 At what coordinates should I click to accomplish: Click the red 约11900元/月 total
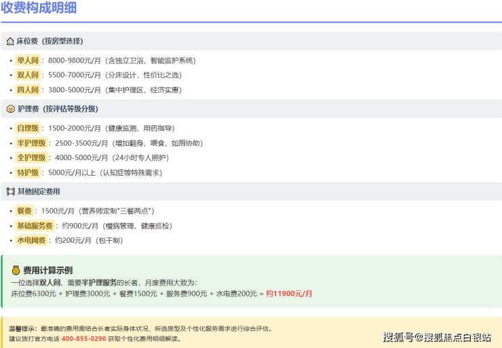pyautogui.click(x=289, y=294)
